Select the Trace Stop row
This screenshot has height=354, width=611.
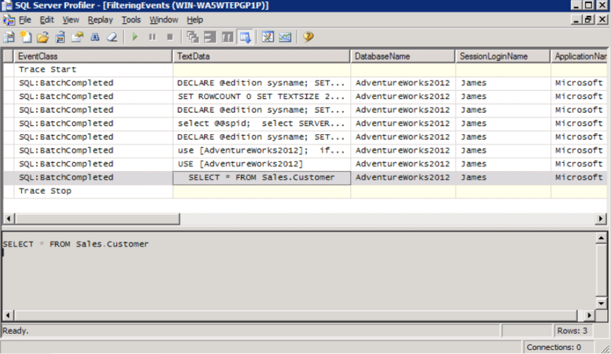[x=305, y=191]
